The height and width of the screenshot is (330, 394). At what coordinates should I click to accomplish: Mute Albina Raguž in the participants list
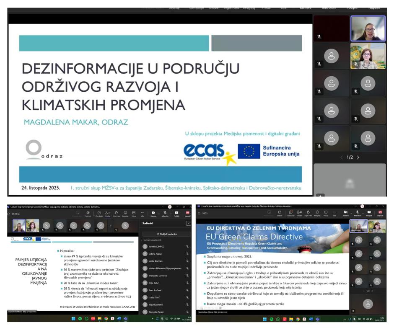pos(187,253)
